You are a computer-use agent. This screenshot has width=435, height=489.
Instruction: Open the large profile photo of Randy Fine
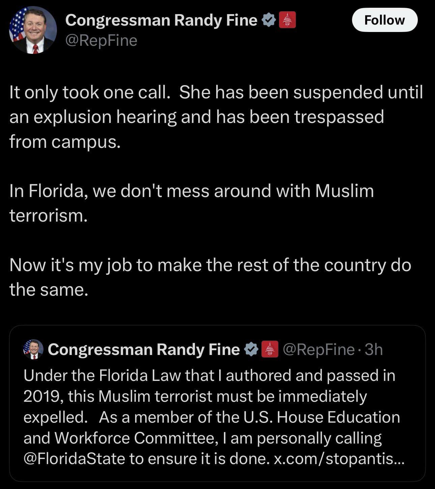pyautogui.click(x=33, y=30)
